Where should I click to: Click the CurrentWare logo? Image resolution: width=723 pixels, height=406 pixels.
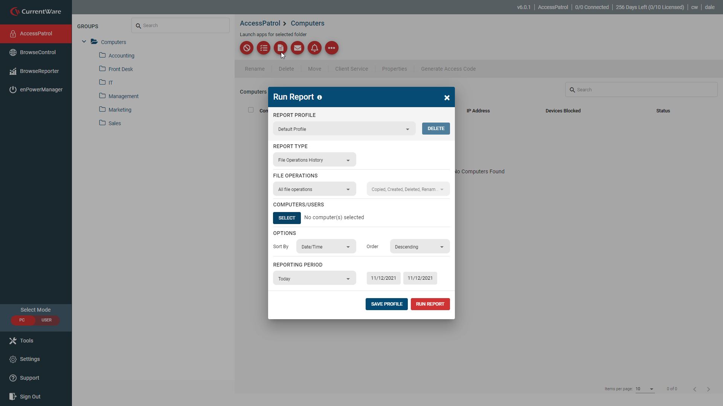pyautogui.click(x=36, y=11)
